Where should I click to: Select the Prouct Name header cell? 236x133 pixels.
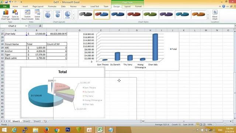pyautogui.click(x=15, y=44)
